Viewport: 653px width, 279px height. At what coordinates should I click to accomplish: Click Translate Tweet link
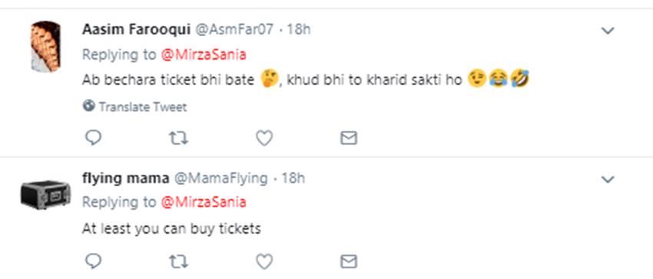tap(143, 107)
